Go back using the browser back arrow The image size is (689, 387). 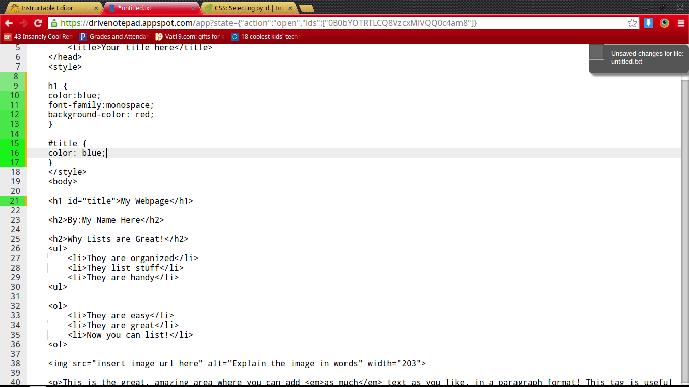point(9,23)
